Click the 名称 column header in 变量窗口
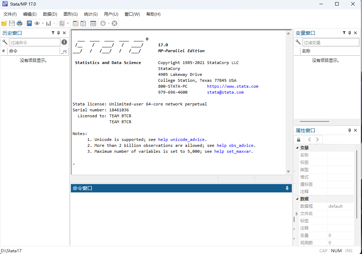Image resolution: width=362 pixels, height=254 pixels. click(x=330, y=51)
